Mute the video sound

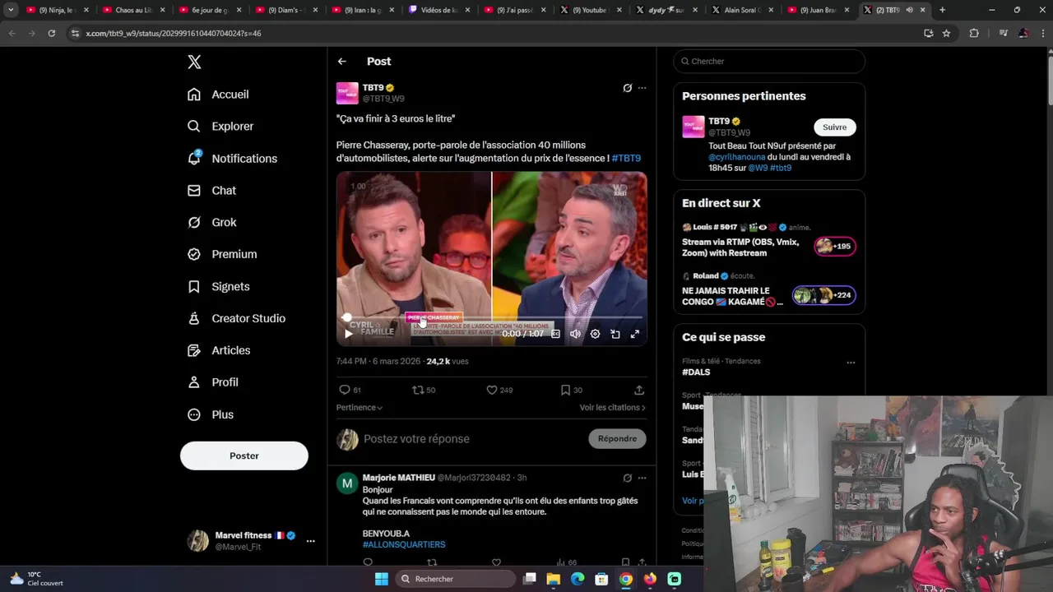[575, 334]
